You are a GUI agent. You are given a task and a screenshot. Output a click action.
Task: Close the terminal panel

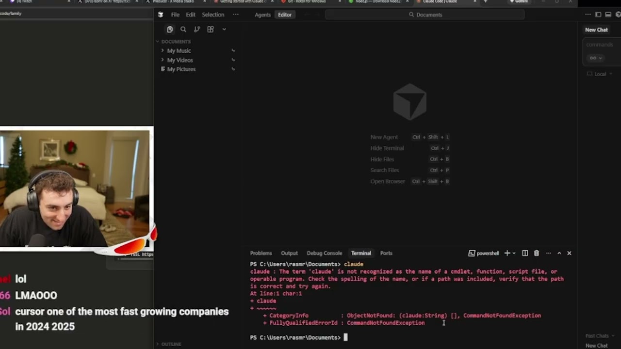point(569,253)
